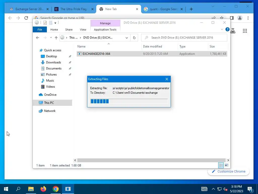Click quick access New Folder icon

pos(51,23)
